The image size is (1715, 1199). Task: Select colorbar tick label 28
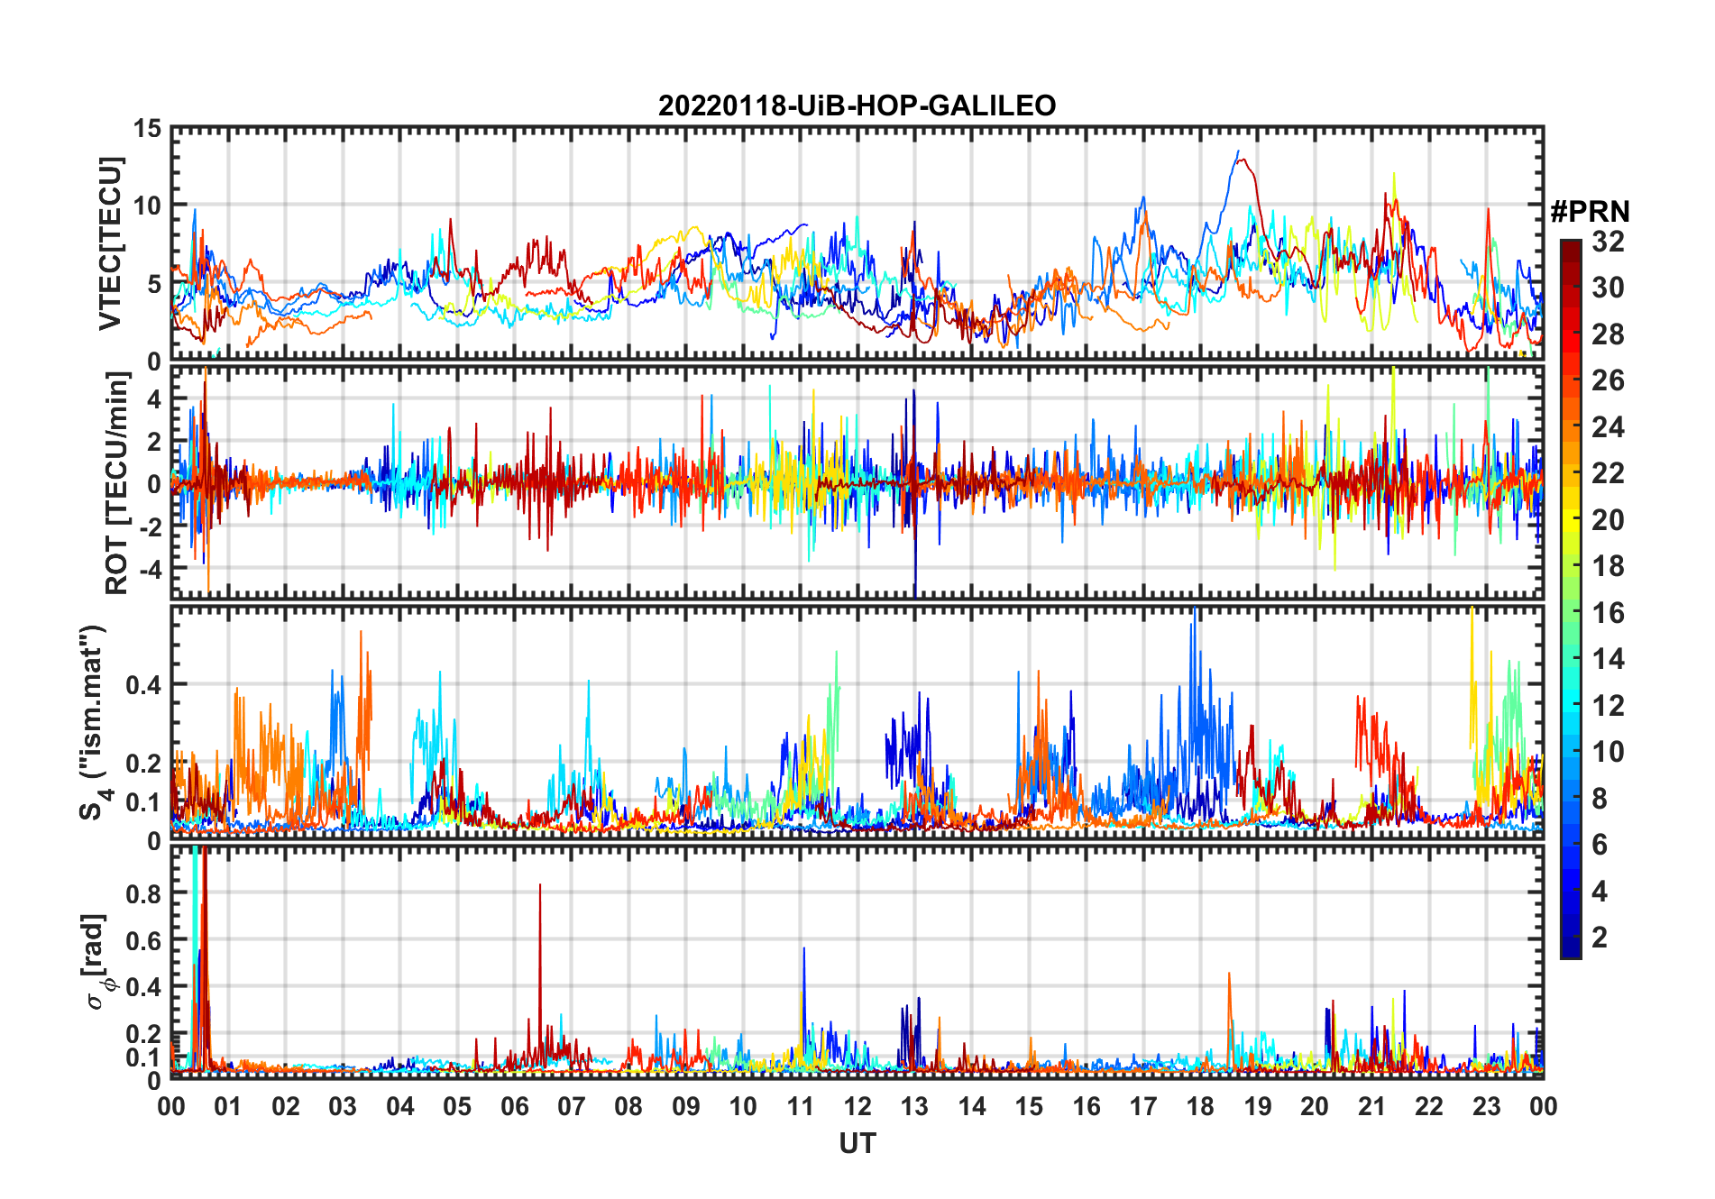(x=1608, y=334)
